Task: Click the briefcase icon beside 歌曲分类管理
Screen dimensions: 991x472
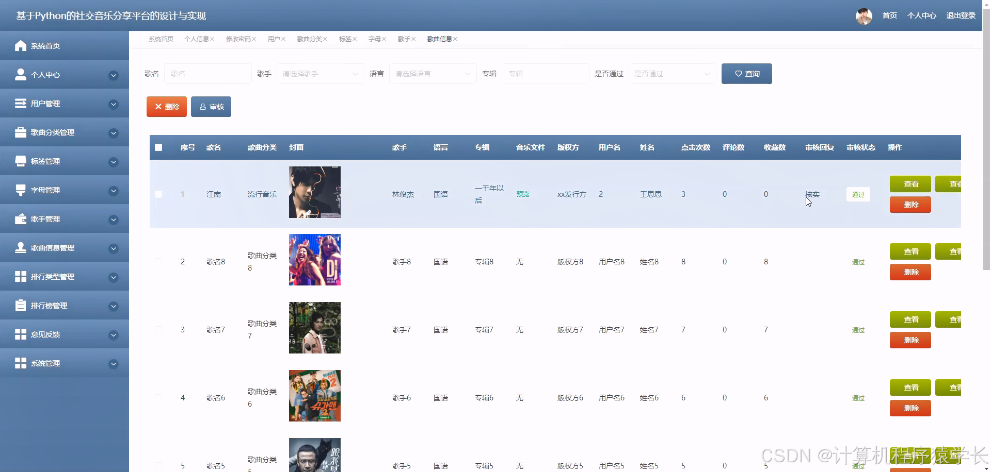Action: pos(21,132)
